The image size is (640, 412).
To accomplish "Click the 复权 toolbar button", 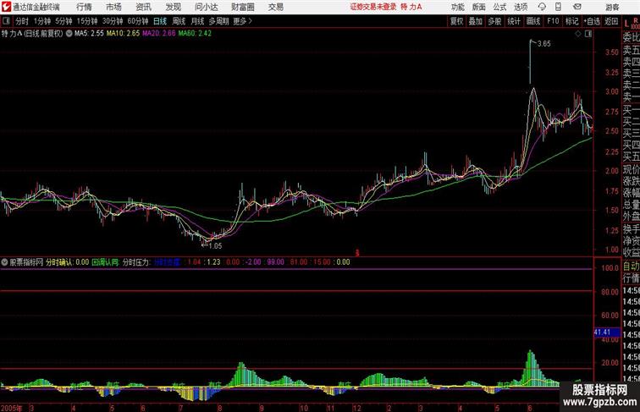I will 456,21.
